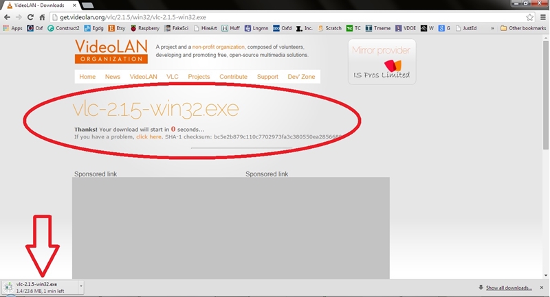Expand hidden bookmarks with the chevron

point(492,28)
